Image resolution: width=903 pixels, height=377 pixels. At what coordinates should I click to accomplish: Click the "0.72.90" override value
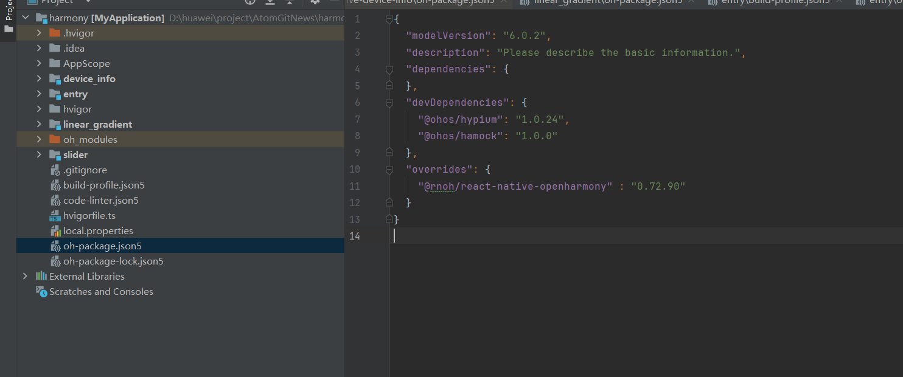[x=658, y=187]
